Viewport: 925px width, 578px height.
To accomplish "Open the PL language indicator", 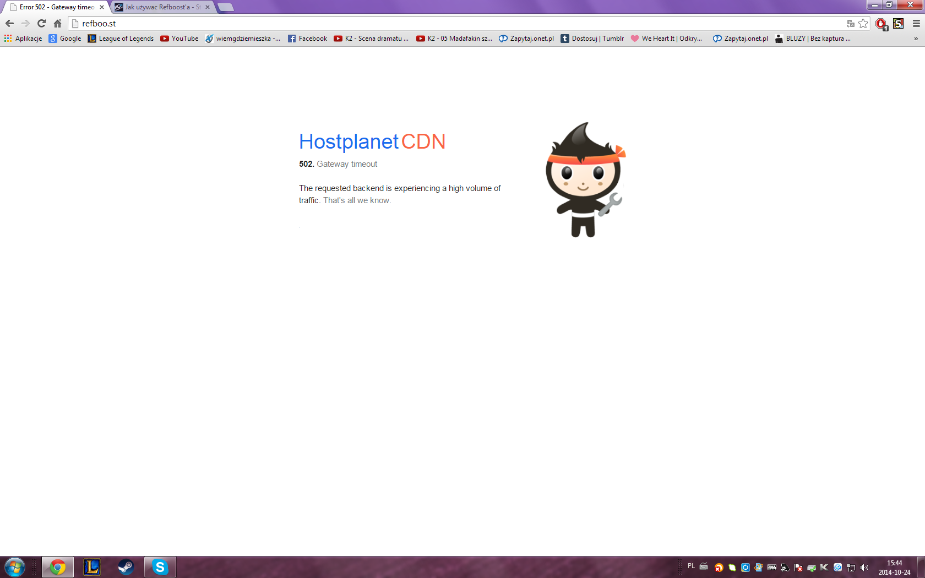I will coord(691,566).
